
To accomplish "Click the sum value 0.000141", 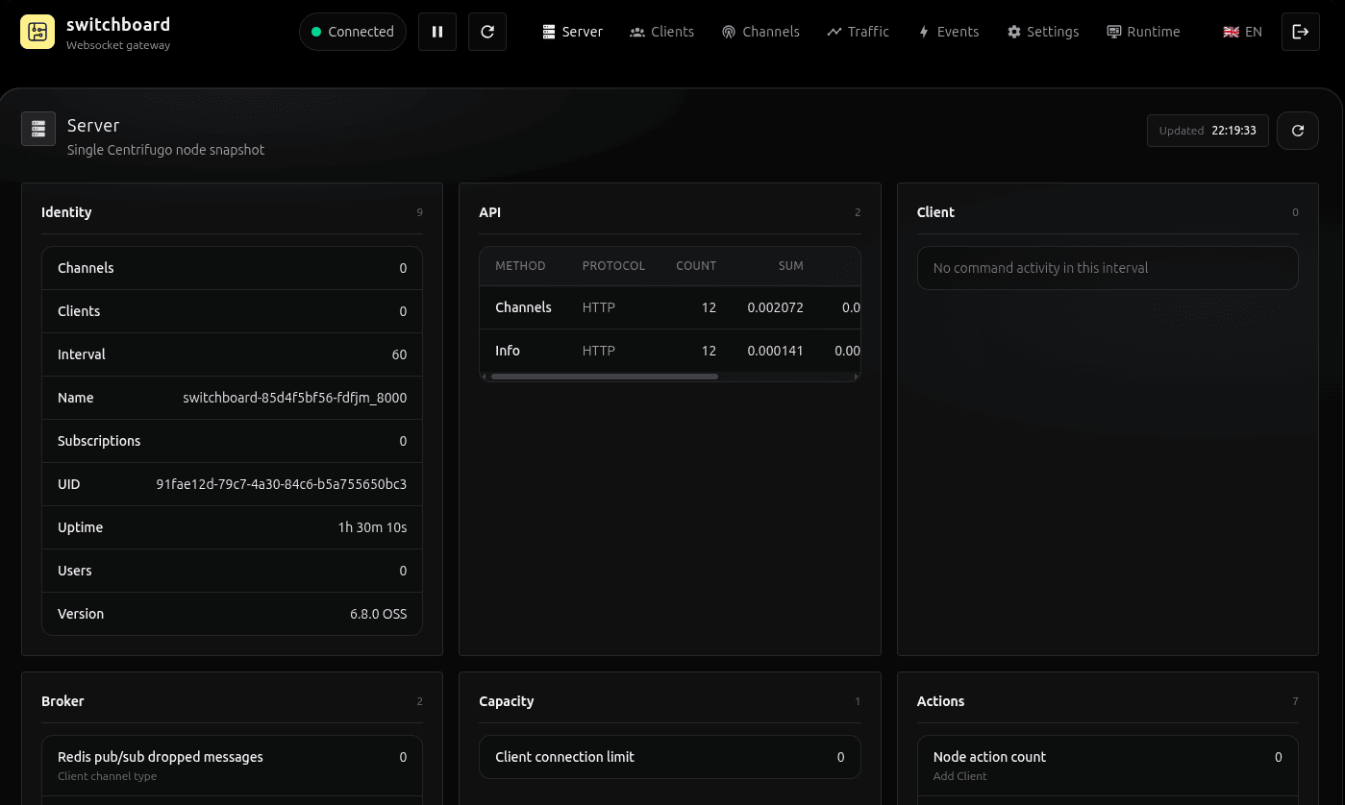I will pyautogui.click(x=775, y=352).
